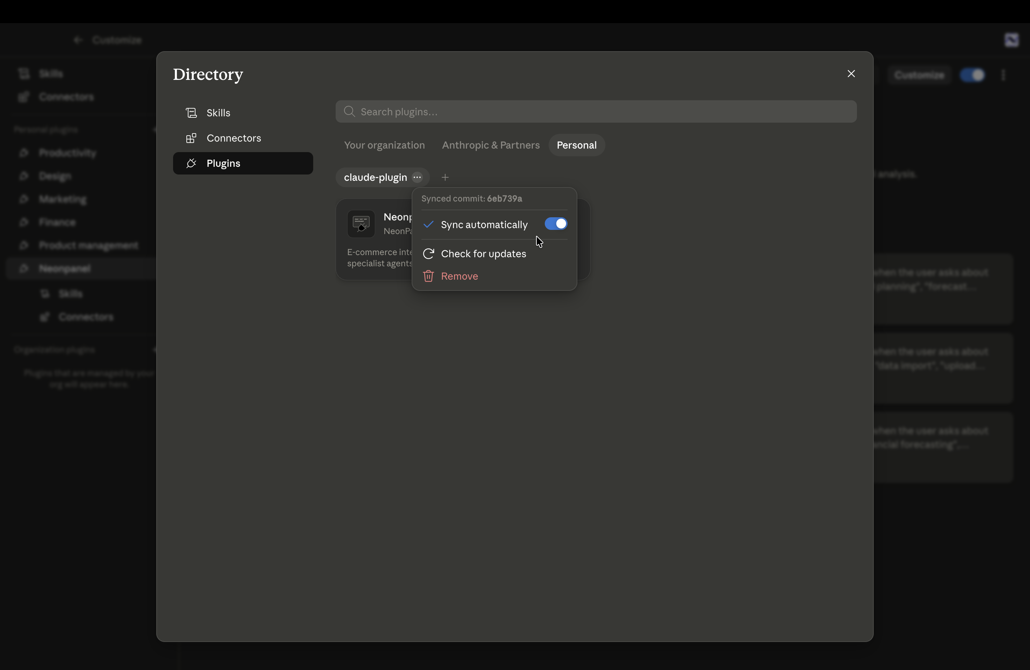Close the Directory dialog
Screen dimensions: 1030x670
851,74
